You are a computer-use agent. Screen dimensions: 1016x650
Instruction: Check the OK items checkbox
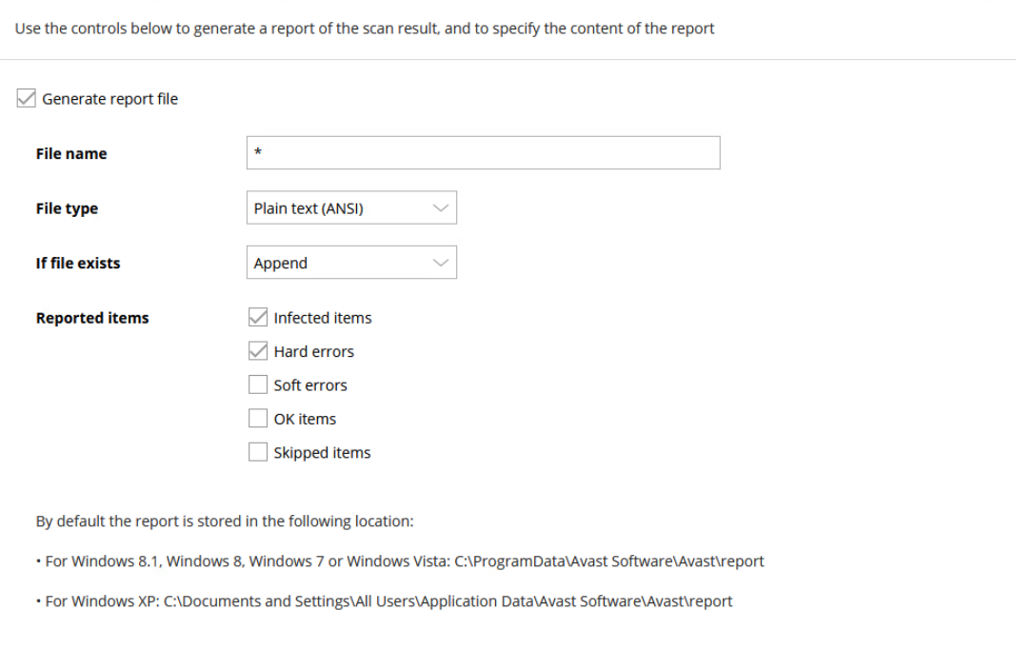point(257,418)
